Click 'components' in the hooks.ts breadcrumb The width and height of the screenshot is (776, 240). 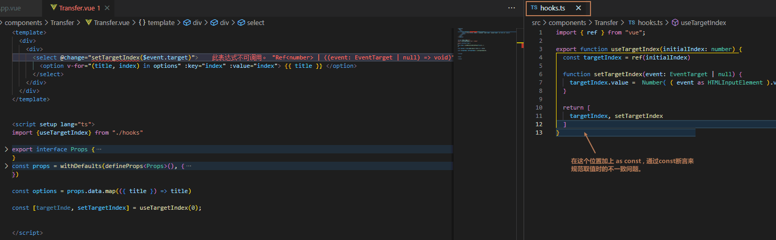[x=567, y=23]
